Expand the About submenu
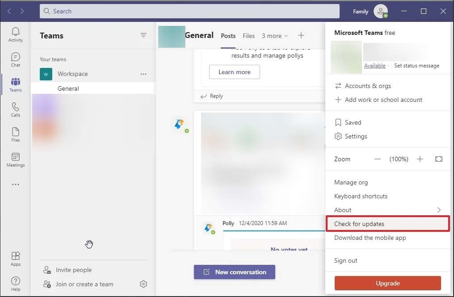 (343, 209)
